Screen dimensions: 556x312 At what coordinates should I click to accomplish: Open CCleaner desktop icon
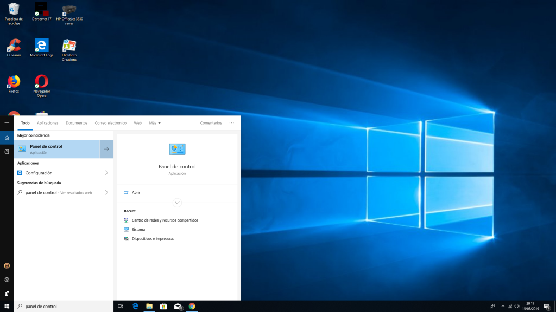pos(14,47)
